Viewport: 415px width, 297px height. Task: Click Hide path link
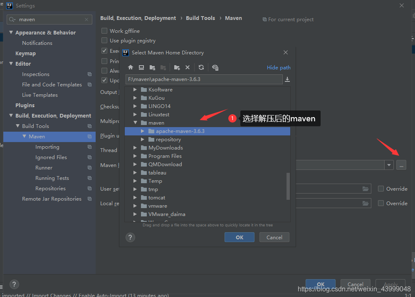[x=279, y=68]
